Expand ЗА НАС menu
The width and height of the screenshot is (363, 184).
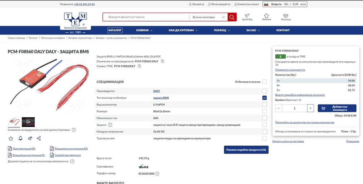point(253,30)
